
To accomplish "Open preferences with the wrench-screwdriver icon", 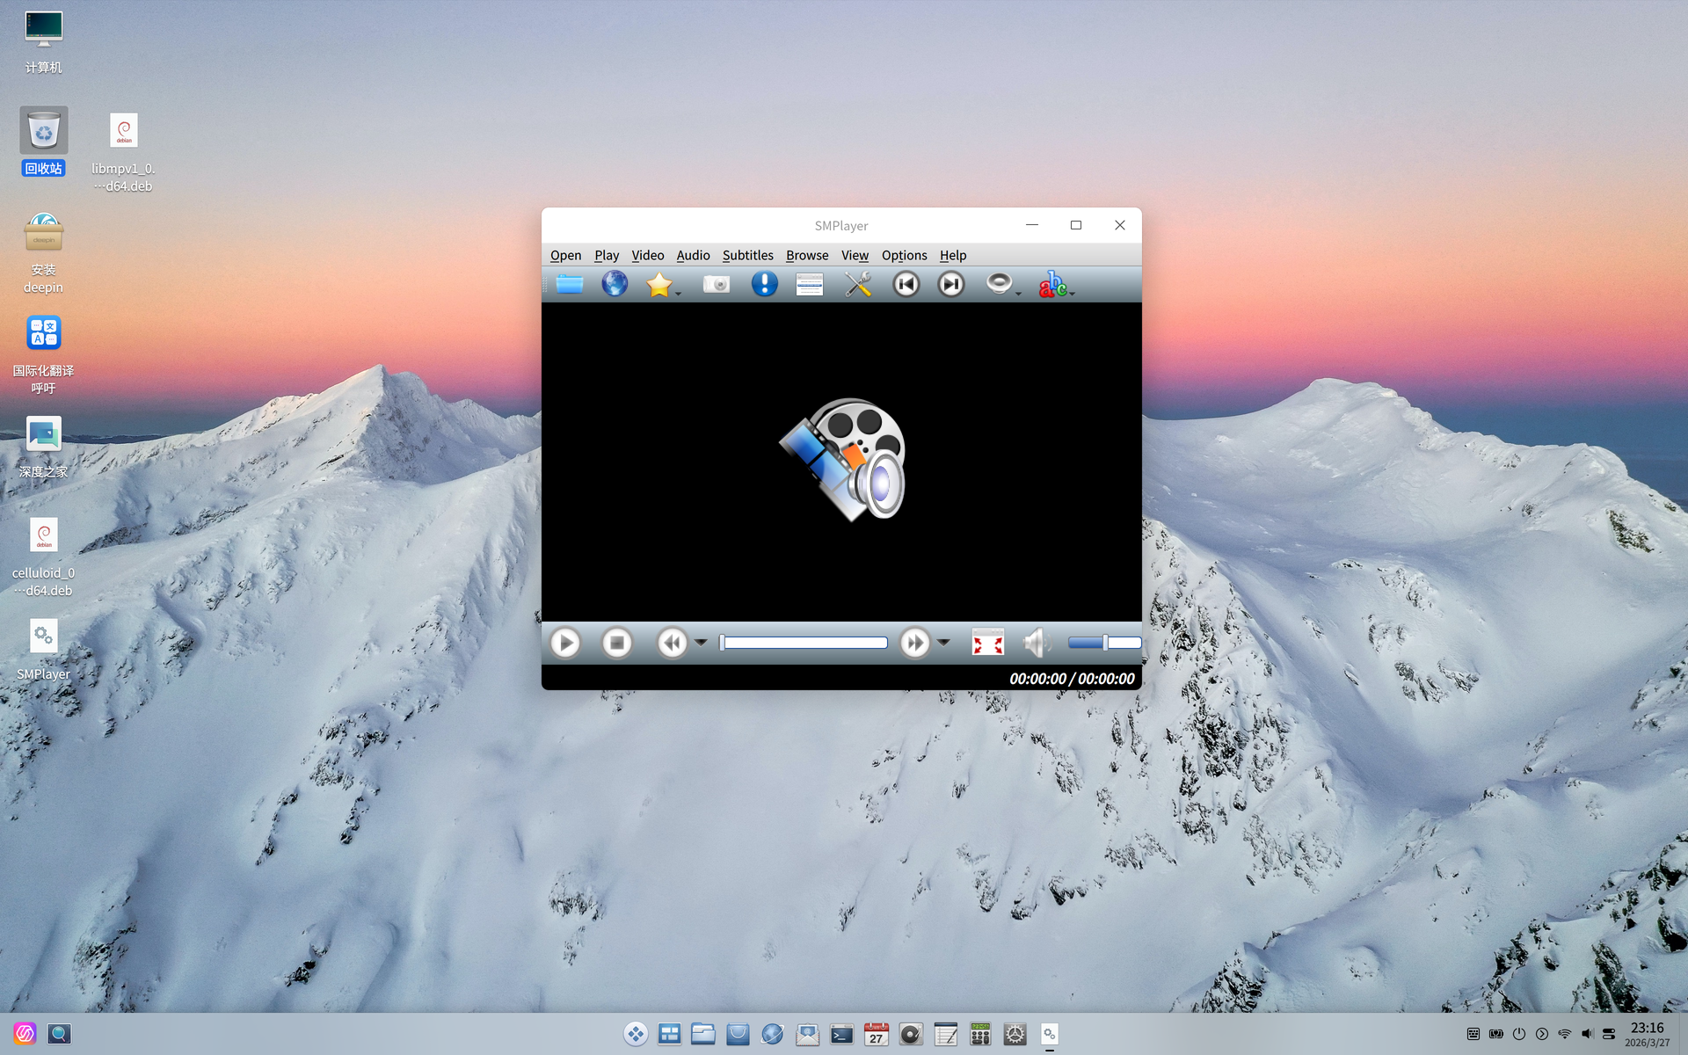I will tap(858, 284).
